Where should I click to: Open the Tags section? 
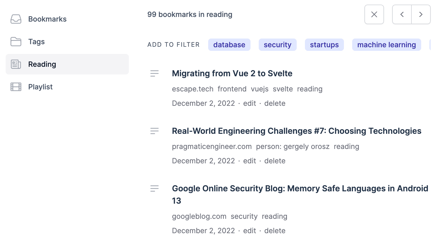[x=36, y=42]
